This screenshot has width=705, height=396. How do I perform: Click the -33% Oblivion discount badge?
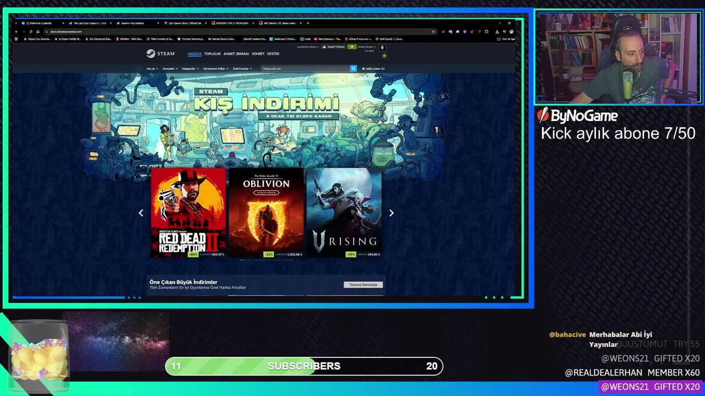[269, 254]
